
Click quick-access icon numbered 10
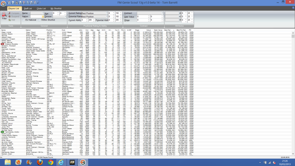(31, 3)
